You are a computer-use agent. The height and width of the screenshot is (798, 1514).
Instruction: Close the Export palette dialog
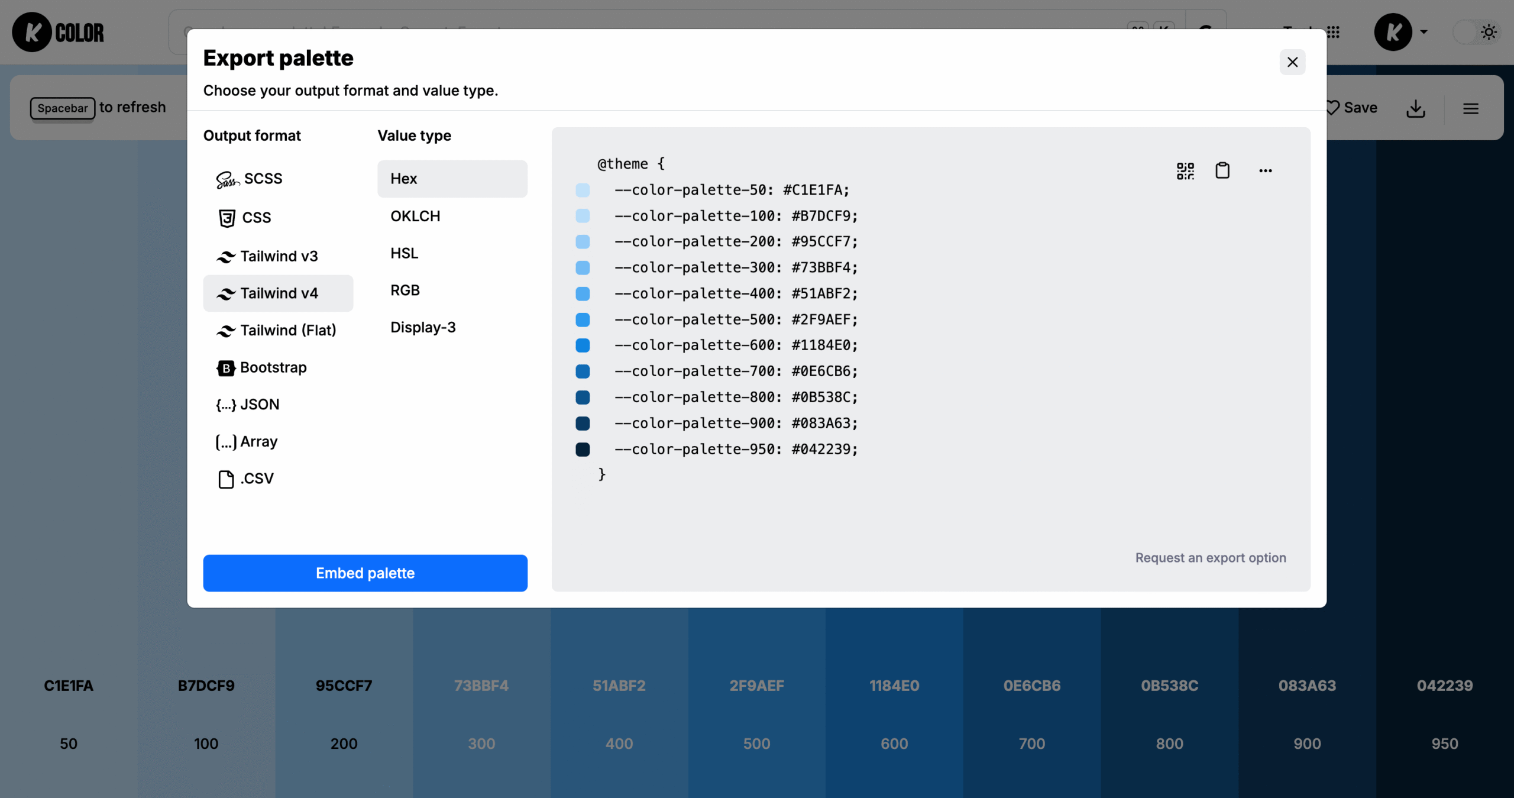pos(1293,62)
